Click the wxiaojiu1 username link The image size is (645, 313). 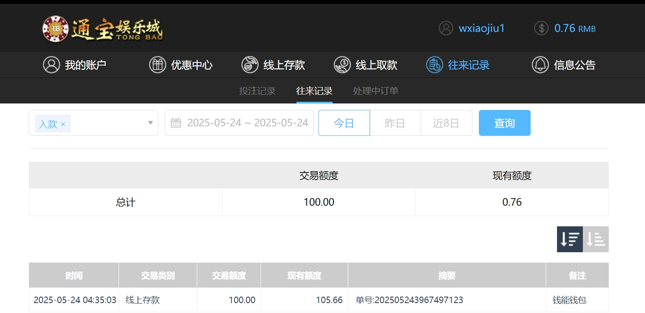pos(481,28)
